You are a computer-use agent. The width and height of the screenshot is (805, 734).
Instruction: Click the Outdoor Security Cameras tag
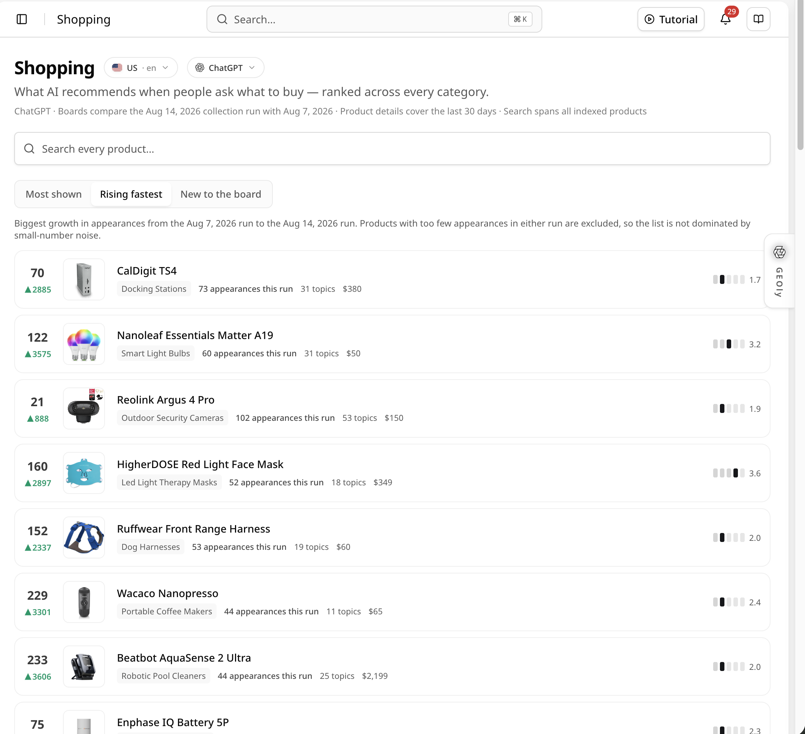[172, 417]
